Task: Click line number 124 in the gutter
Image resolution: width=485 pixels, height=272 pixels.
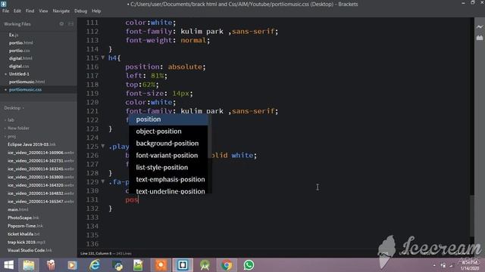Action: coord(92,138)
